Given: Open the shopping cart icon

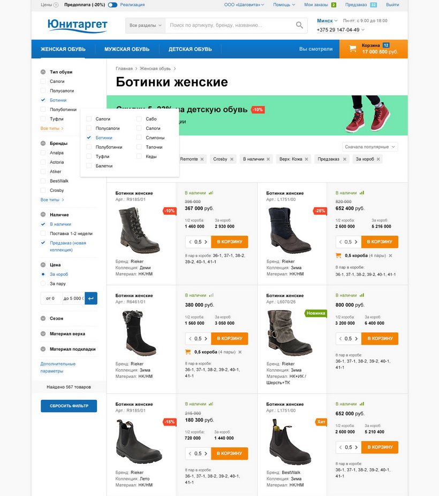Looking at the screenshot, I should pos(352,49).
